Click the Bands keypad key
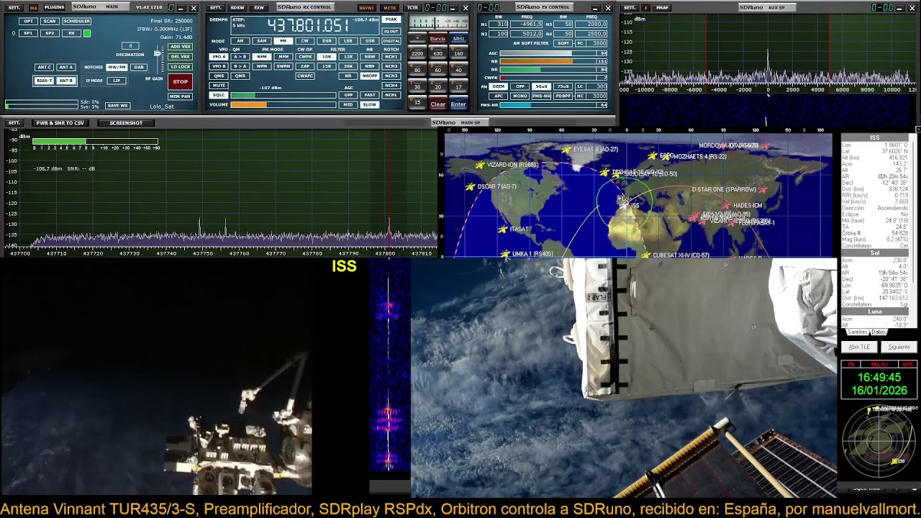Image resolution: width=921 pixels, height=518 pixels. point(437,39)
